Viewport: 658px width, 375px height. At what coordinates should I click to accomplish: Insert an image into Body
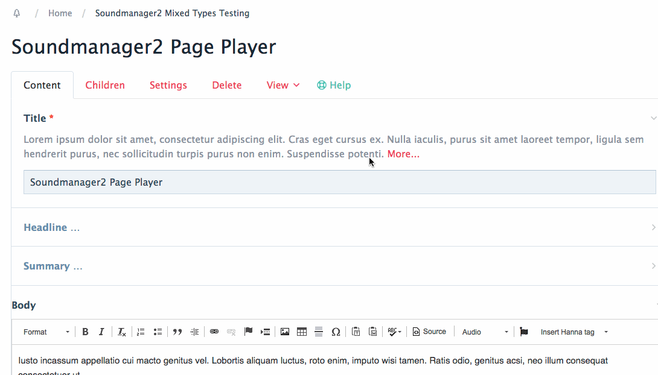tap(285, 332)
